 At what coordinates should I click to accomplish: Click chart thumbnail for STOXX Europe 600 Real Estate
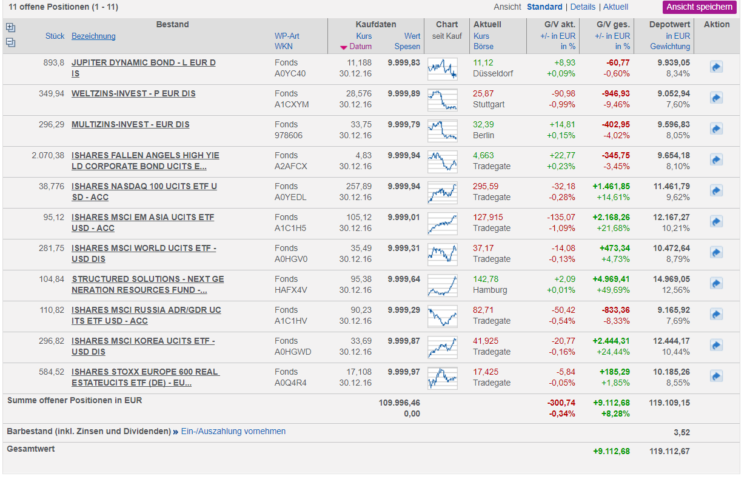coord(442,378)
